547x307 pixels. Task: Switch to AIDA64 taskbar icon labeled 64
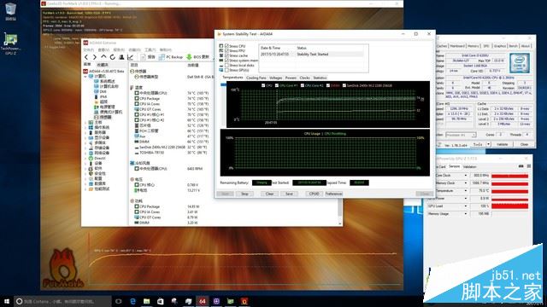(x=203, y=301)
